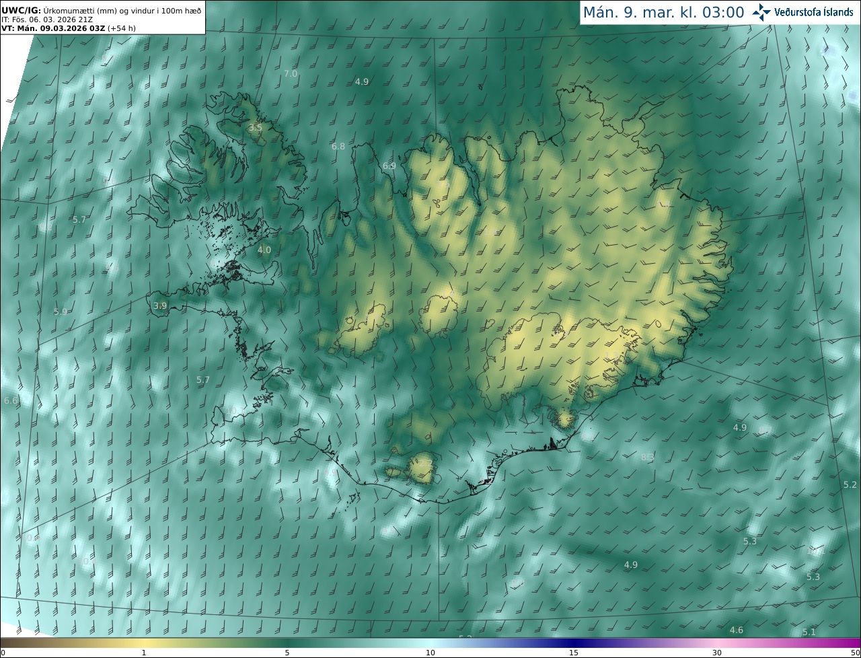Click the 3.9 value on the map
The height and width of the screenshot is (658, 861).
pos(159,305)
